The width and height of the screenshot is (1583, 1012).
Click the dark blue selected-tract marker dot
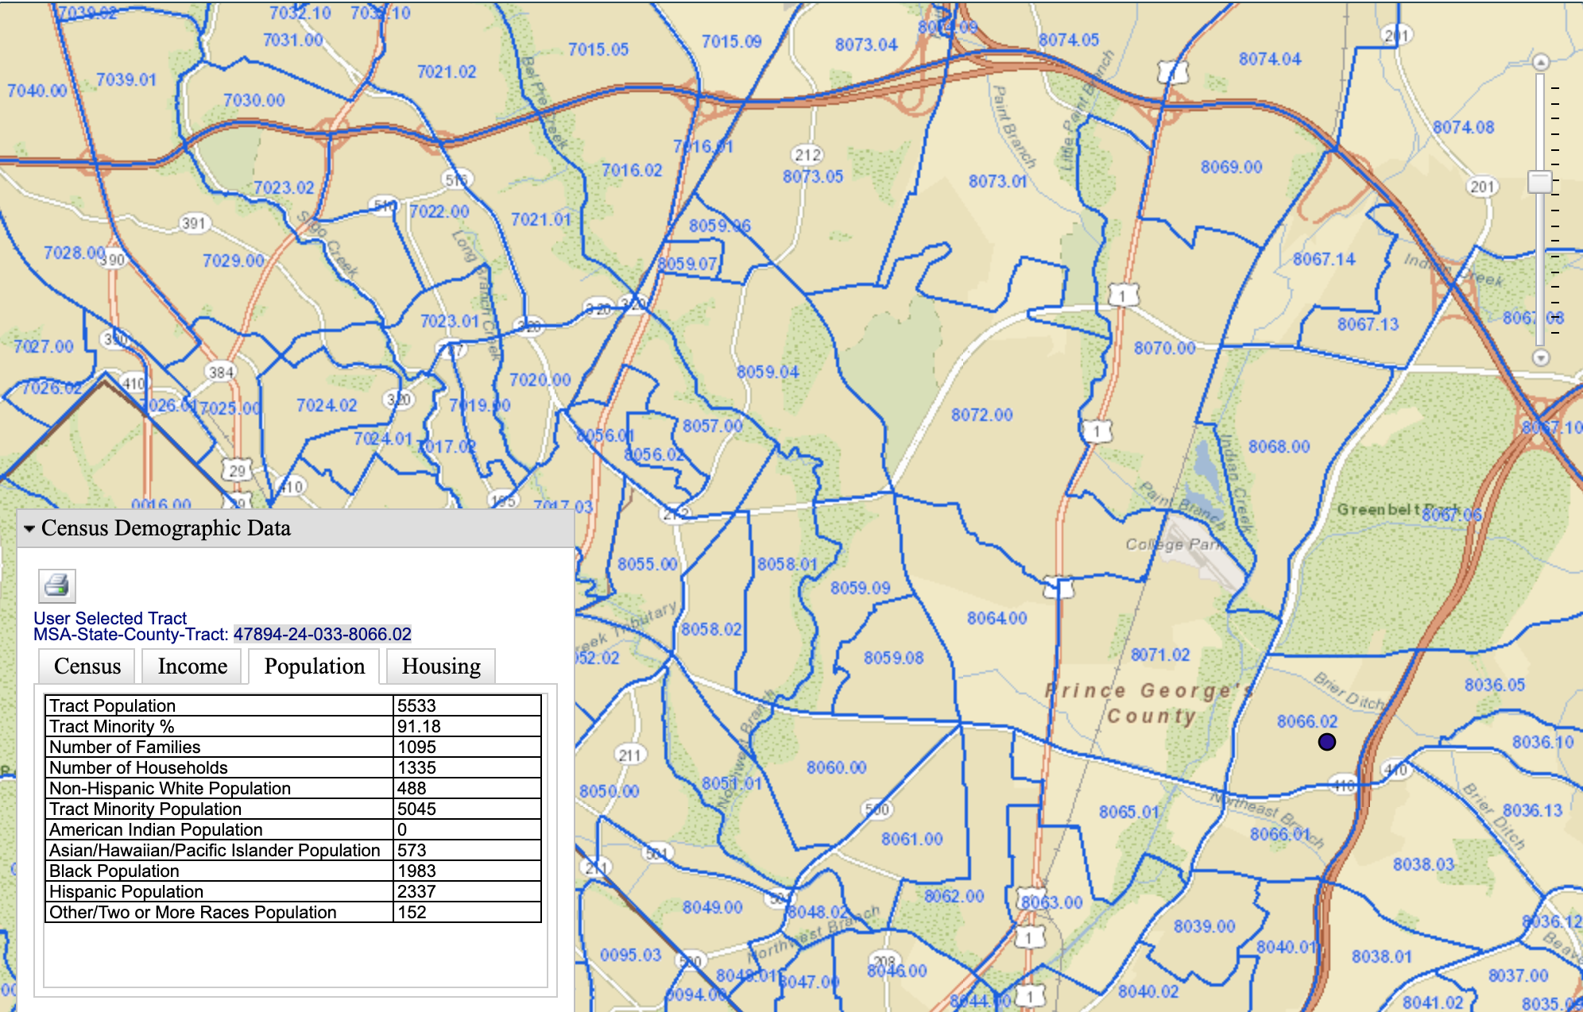coord(1326,742)
